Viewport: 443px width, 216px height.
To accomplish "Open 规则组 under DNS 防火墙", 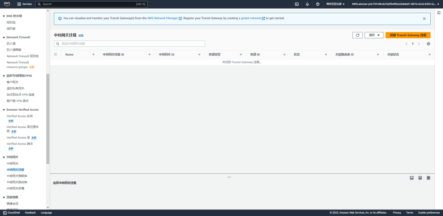I will point(11,22).
